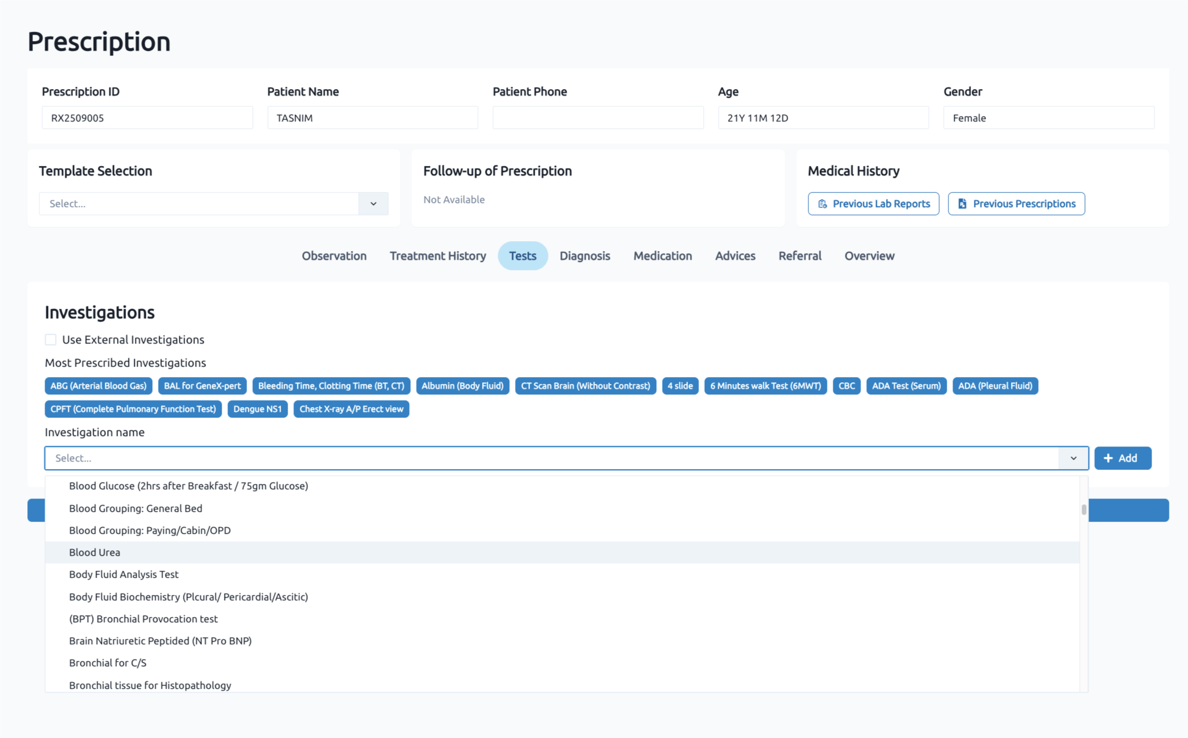Click the Previous Lab Reports icon
The image size is (1188, 738).
[822, 204]
